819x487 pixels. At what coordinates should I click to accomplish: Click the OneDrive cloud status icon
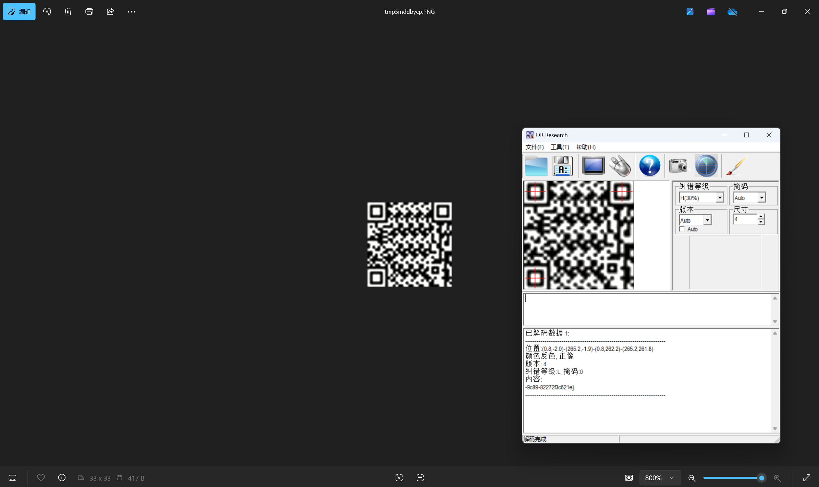pyautogui.click(x=732, y=12)
